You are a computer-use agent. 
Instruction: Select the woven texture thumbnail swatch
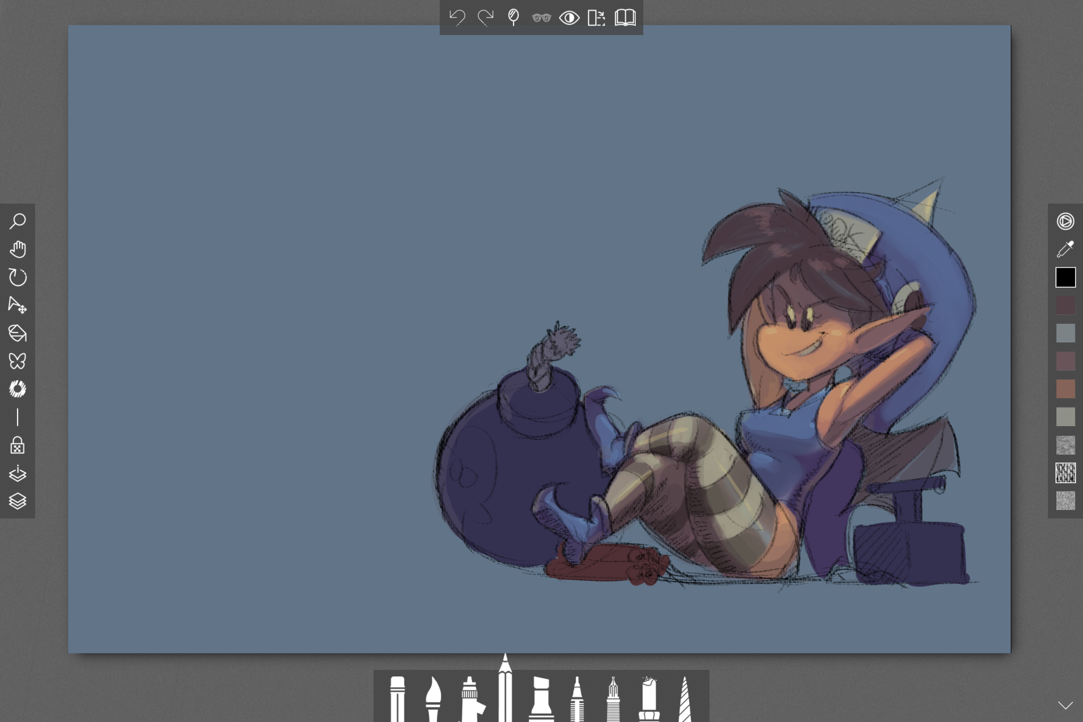[x=1065, y=473]
